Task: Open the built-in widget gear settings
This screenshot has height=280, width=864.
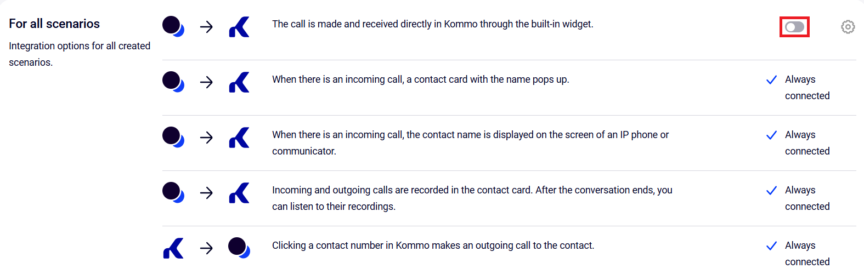Action: pos(848,27)
